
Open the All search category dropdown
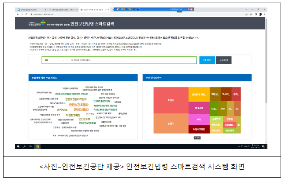pyautogui.click(x=55, y=60)
